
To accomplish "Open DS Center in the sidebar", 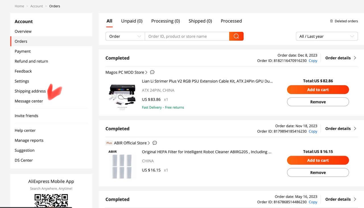I will (24, 160).
